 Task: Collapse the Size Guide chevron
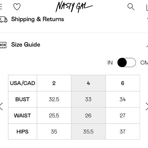point(147,46)
